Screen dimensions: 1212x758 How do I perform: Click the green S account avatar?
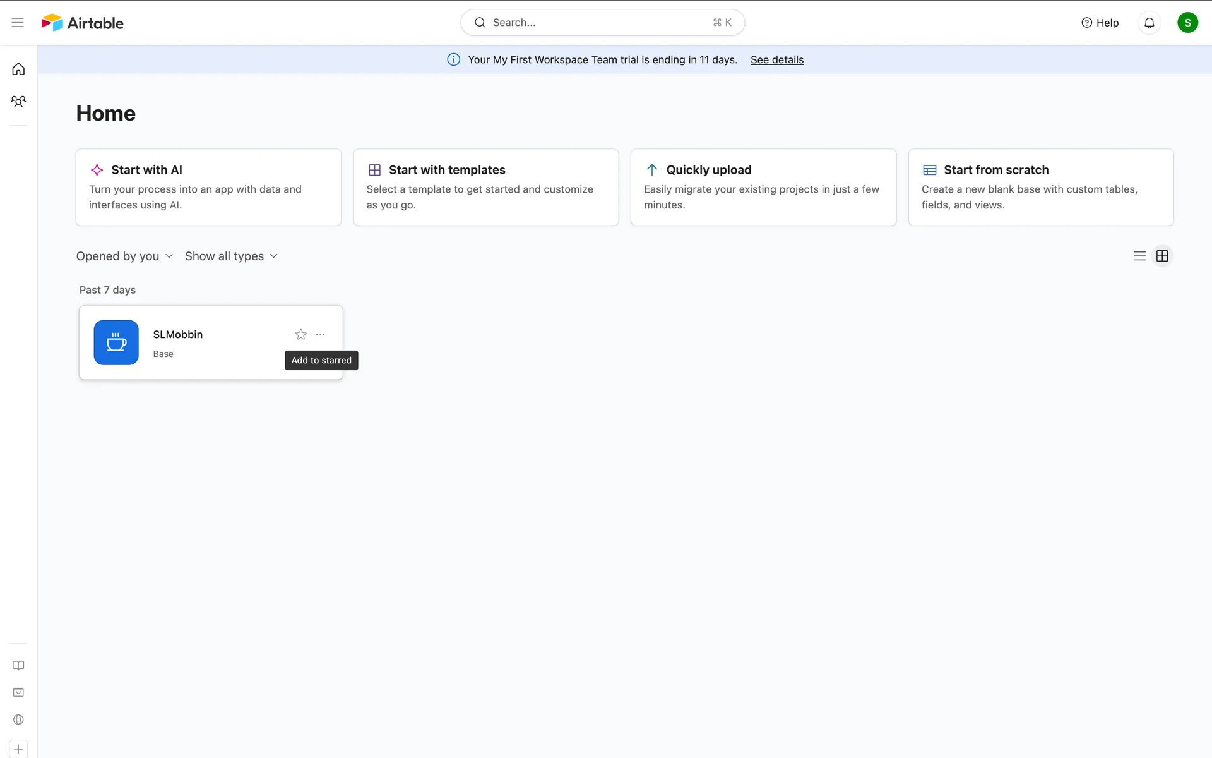[x=1187, y=23]
